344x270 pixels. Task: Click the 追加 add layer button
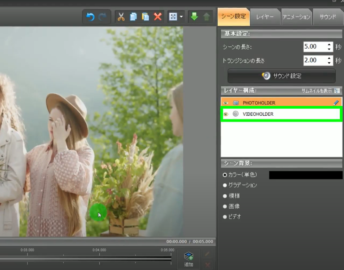[x=189, y=260]
